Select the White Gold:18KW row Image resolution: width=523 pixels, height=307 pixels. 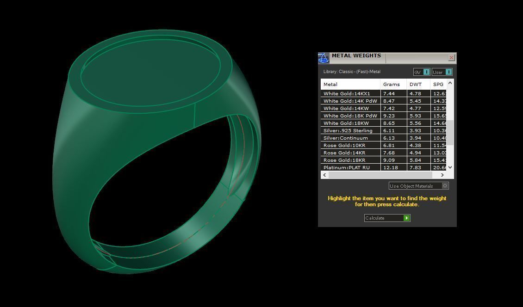tap(384, 123)
